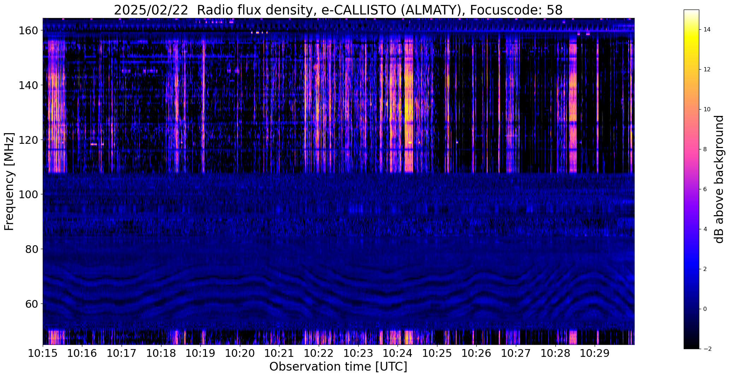Click the 10:16 time tick label
Screen dimensions: 730x377
[82, 353]
